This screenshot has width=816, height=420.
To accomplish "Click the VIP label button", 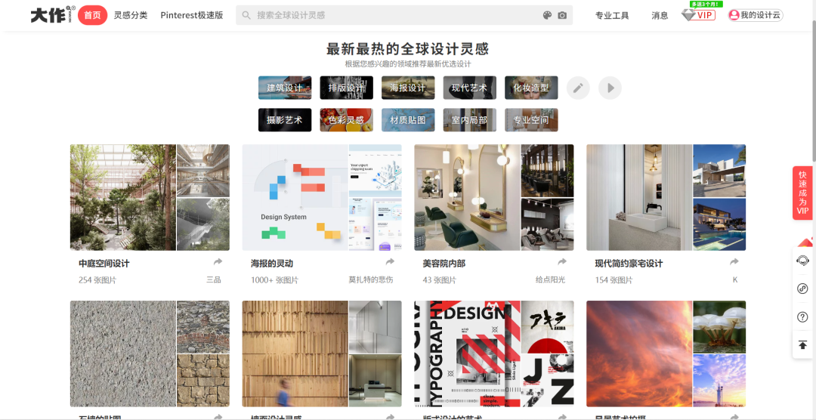I will [x=705, y=15].
